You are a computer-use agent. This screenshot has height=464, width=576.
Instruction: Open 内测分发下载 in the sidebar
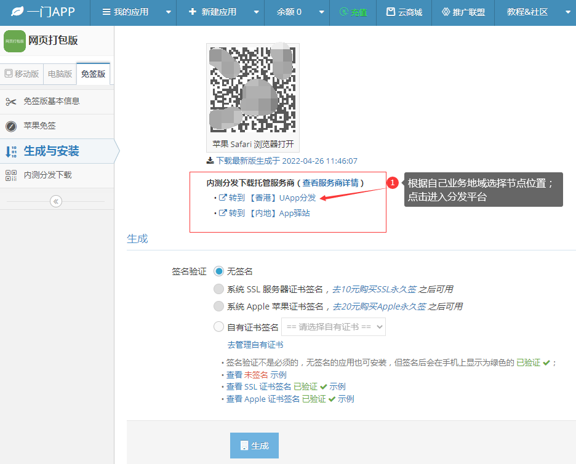pos(57,175)
